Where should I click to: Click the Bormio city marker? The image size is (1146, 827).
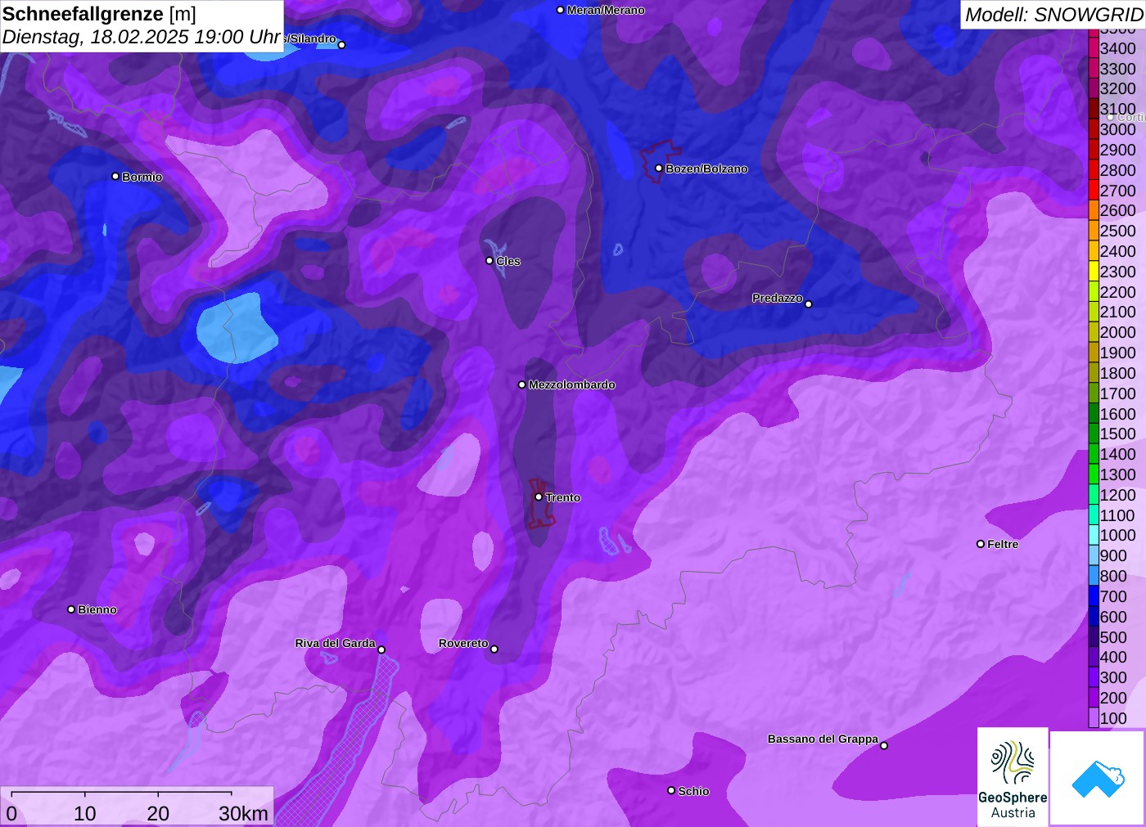point(115,176)
